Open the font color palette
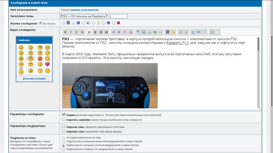Screen dimensions: 273x153 [125, 32]
